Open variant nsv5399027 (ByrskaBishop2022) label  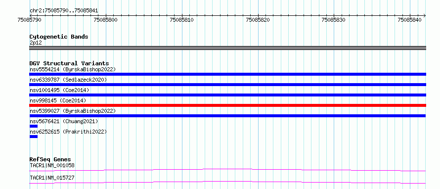(73, 111)
